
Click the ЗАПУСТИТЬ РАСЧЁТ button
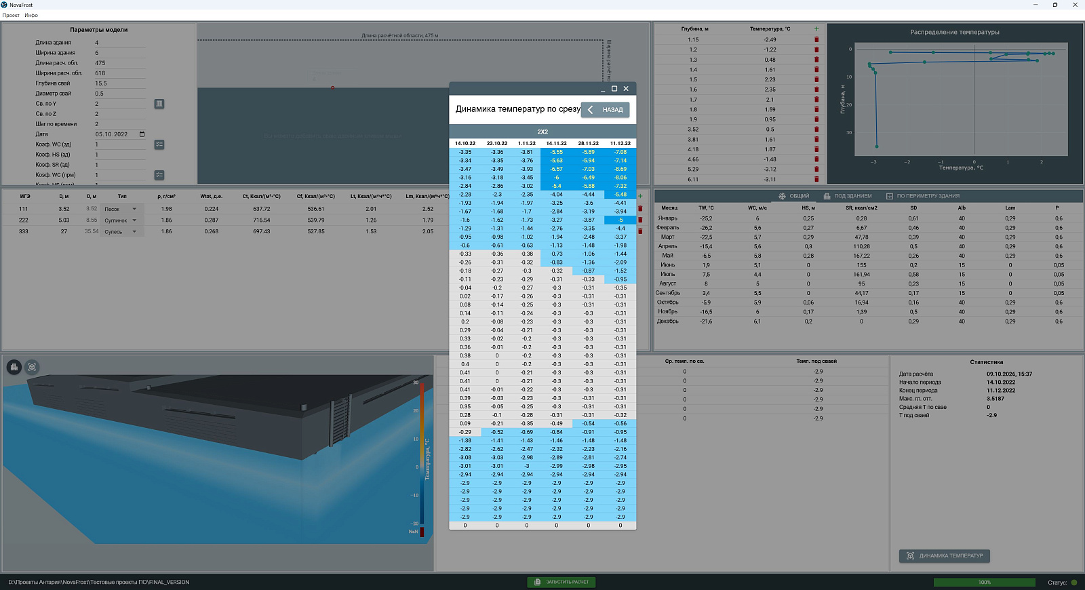tap(561, 582)
